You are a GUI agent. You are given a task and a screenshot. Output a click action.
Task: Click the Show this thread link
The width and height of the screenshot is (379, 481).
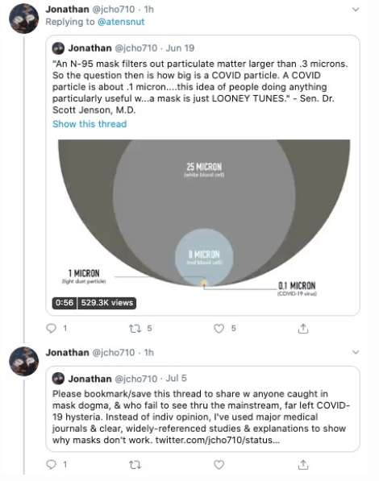[x=90, y=124]
